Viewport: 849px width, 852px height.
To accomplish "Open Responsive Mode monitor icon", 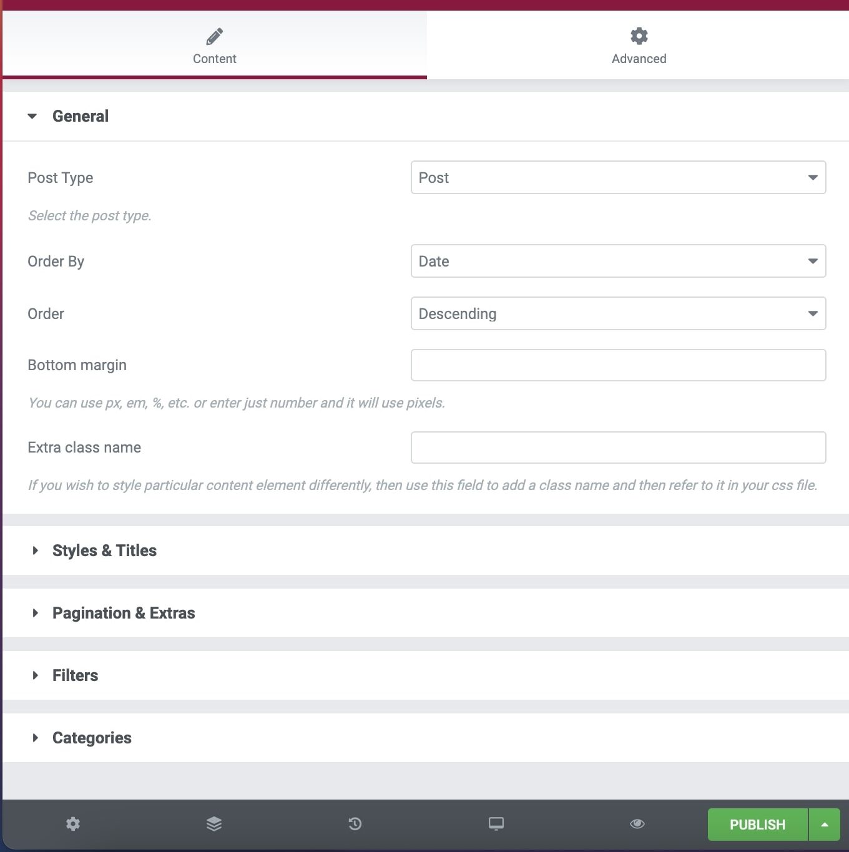I will [496, 824].
